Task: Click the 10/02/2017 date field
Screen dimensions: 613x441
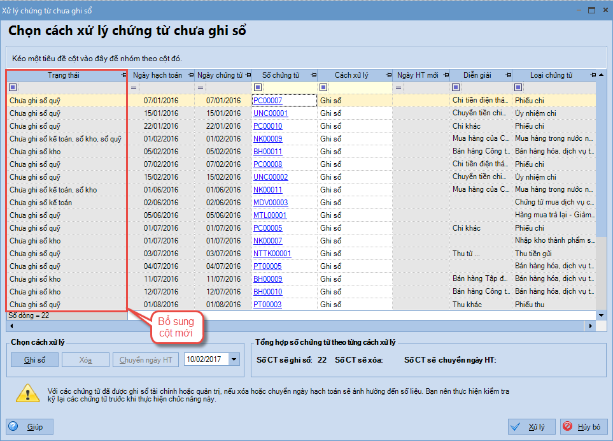Action: click(x=207, y=359)
